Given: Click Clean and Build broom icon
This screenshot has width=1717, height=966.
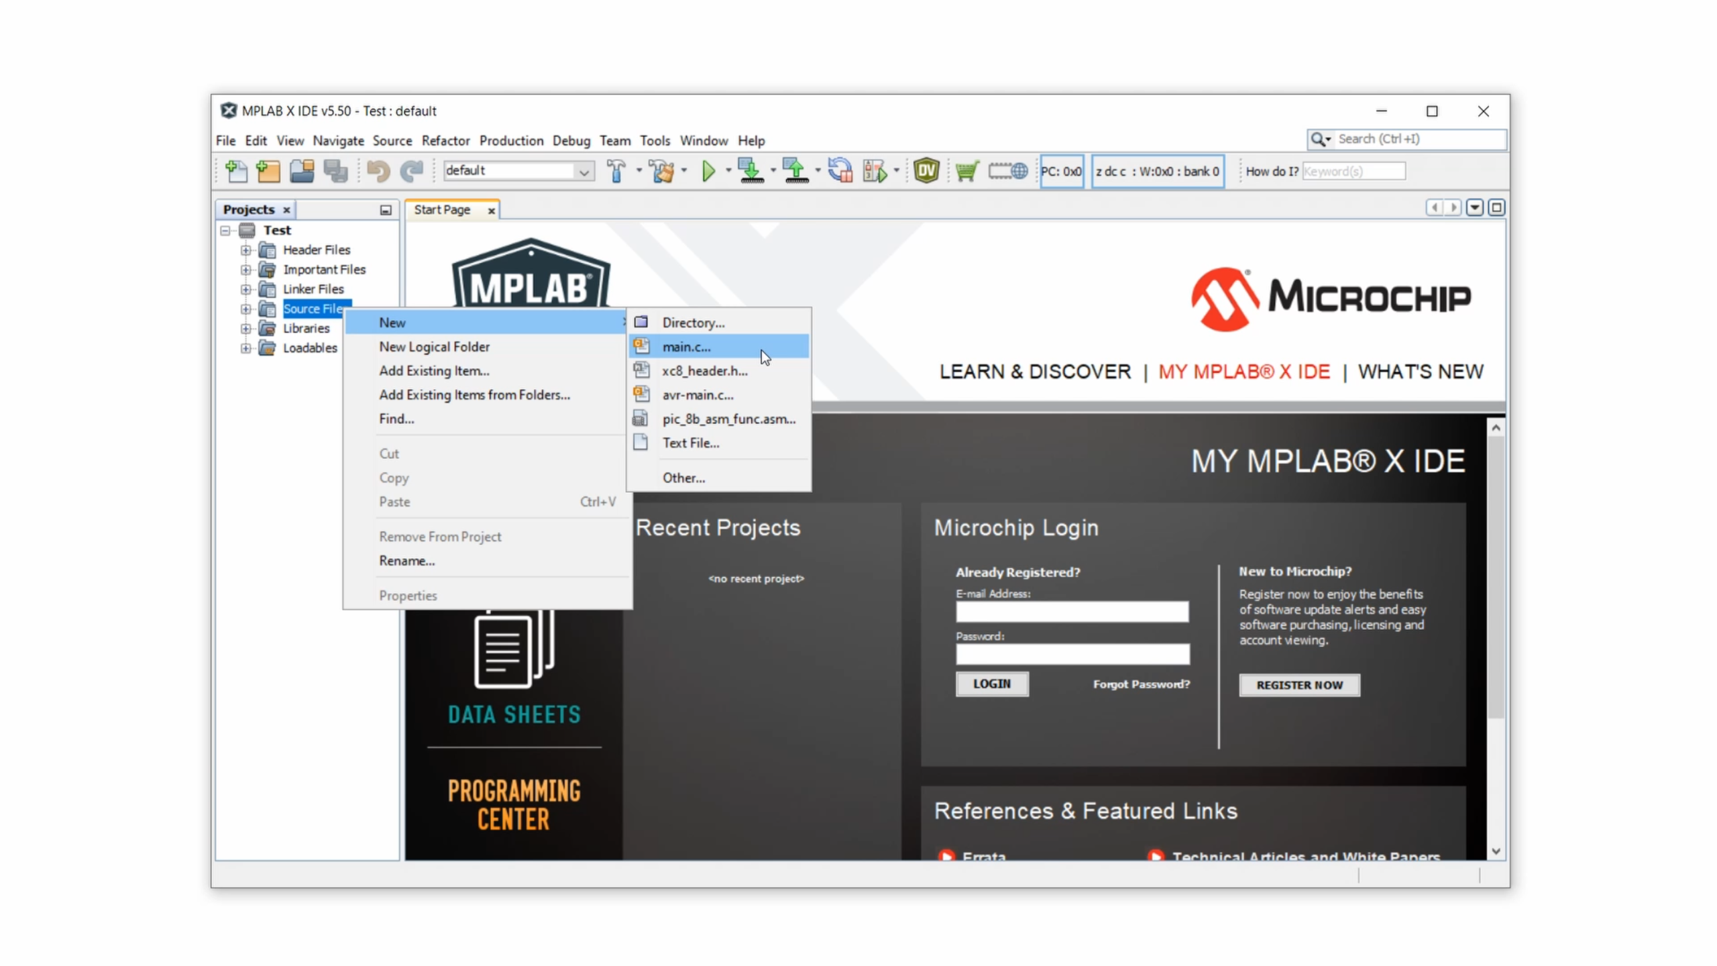Looking at the screenshot, I should pos(662,171).
